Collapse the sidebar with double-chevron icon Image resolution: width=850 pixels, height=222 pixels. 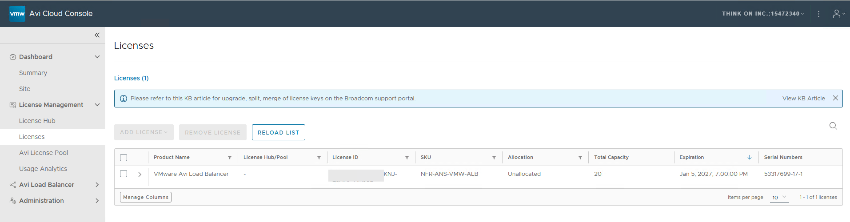97,35
